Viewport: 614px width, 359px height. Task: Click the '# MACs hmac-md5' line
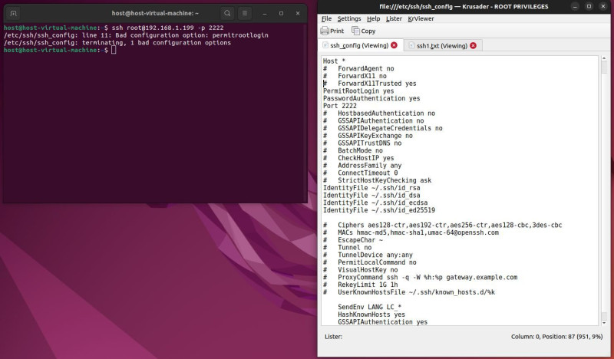[411, 232]
